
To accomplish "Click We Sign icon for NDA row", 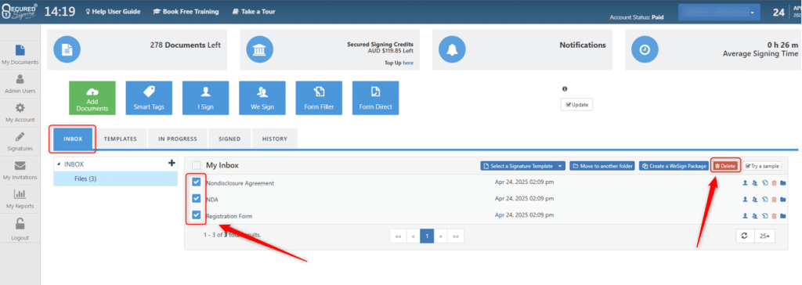I will 754,200.
